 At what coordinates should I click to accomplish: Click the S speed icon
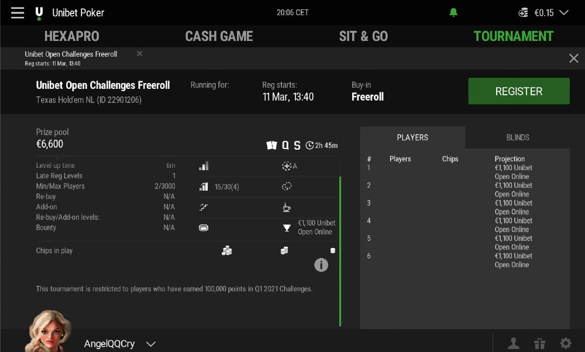coord(297,145)
